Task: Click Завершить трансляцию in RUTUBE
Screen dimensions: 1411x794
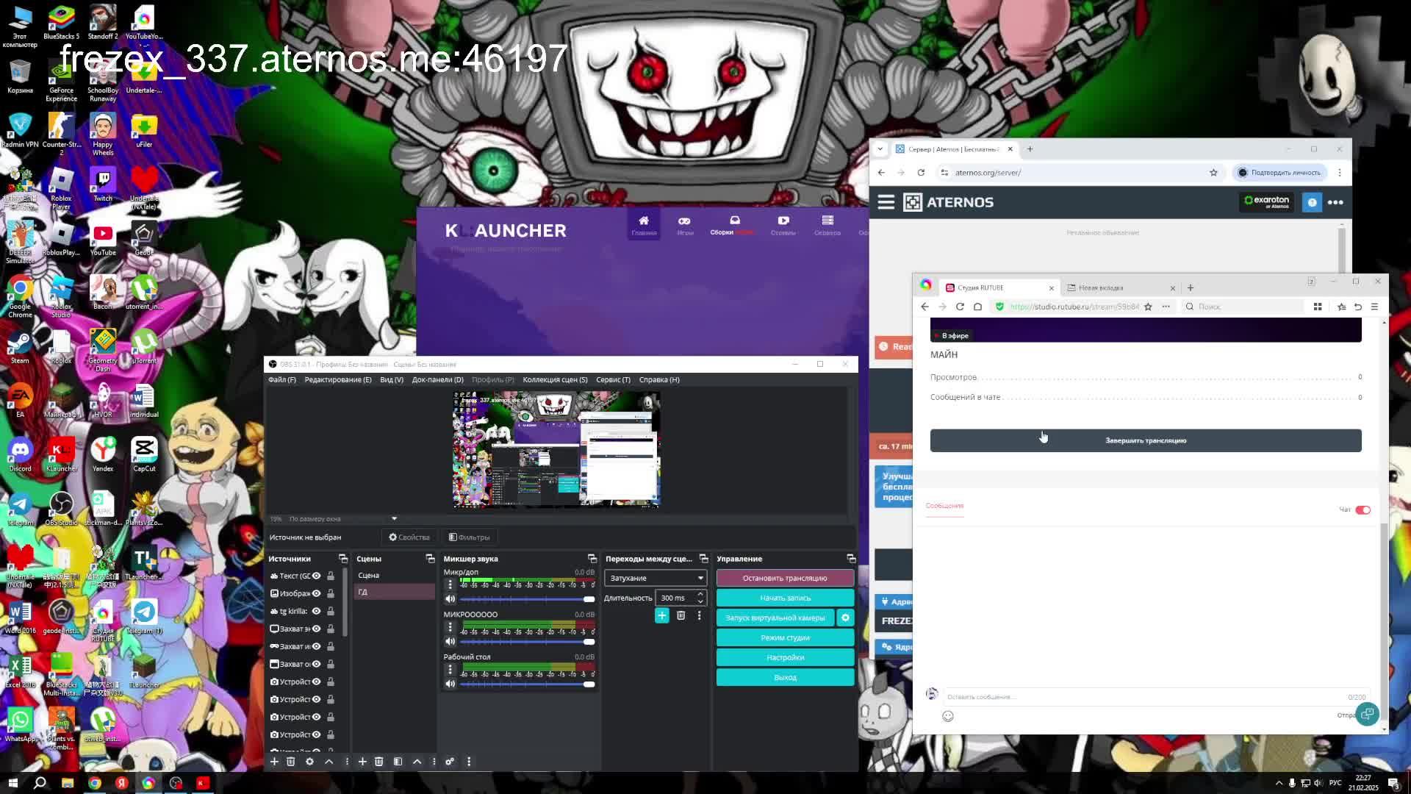Action: [1145, 440]
